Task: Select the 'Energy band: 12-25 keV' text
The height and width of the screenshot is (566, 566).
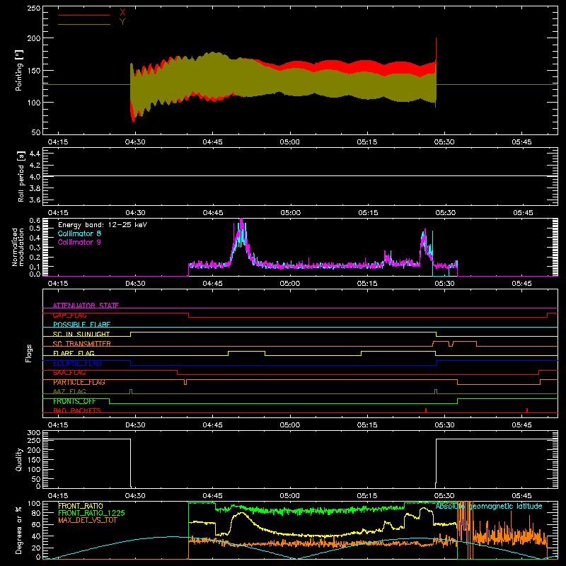Action: pos(103,225)
